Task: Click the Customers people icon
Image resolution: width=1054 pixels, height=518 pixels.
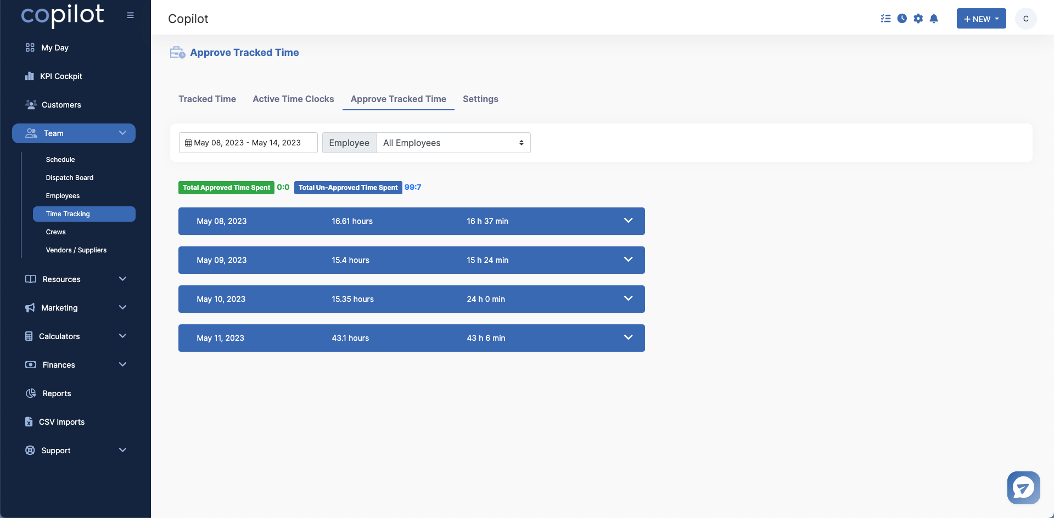Action: [31, 104]
